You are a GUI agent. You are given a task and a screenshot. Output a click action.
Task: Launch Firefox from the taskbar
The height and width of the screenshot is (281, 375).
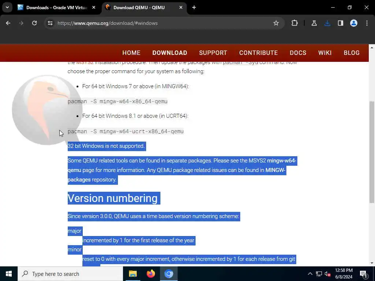[x=151, y=274]
